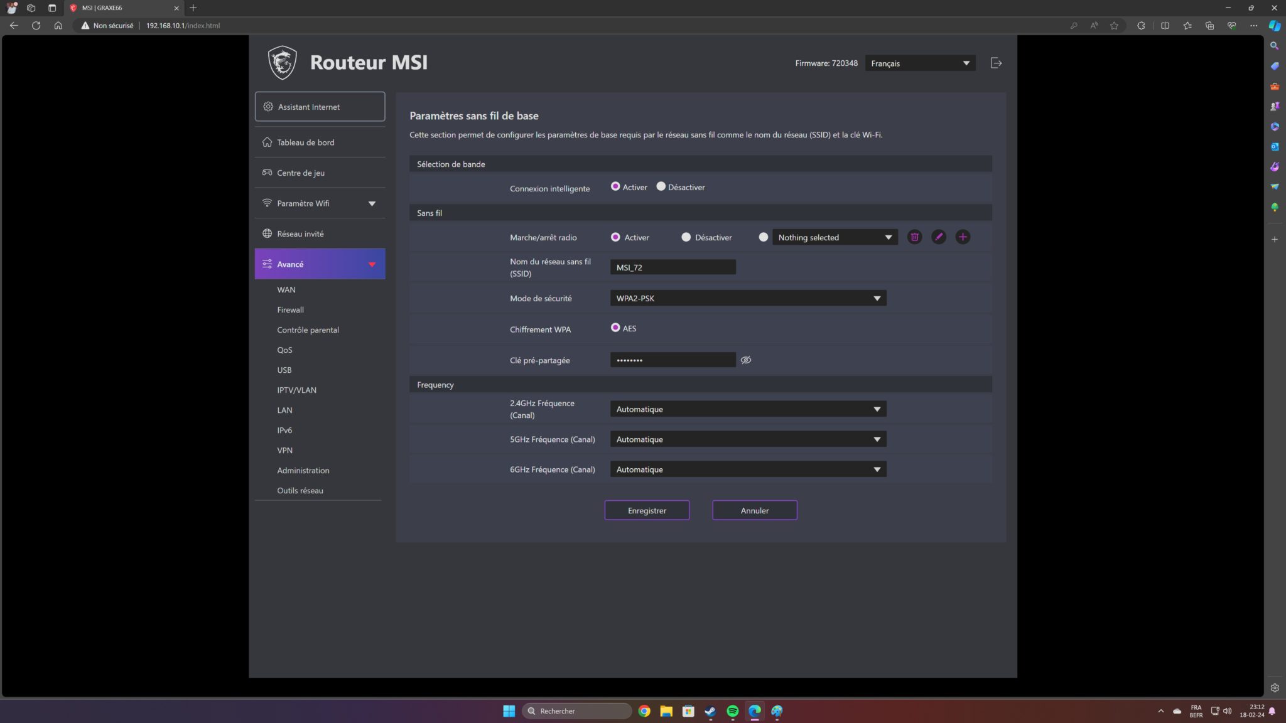Screen dimensions: 1286x723
Task: Open Copilot sidebar icon
Action: pyautogui.click(x=1274, y=26)
